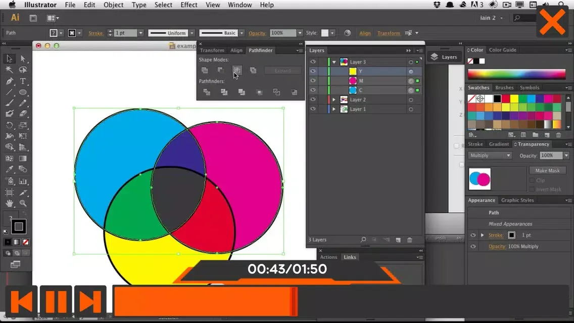
Task: Open the Effect menu
Action: (189, 5)
